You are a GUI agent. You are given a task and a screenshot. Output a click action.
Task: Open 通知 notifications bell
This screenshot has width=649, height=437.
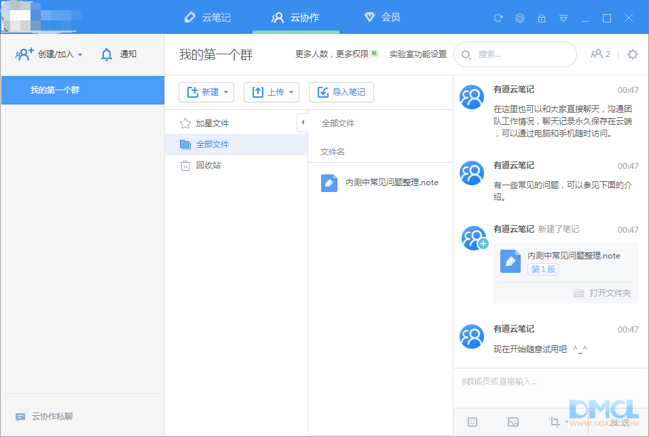(119, 54)
